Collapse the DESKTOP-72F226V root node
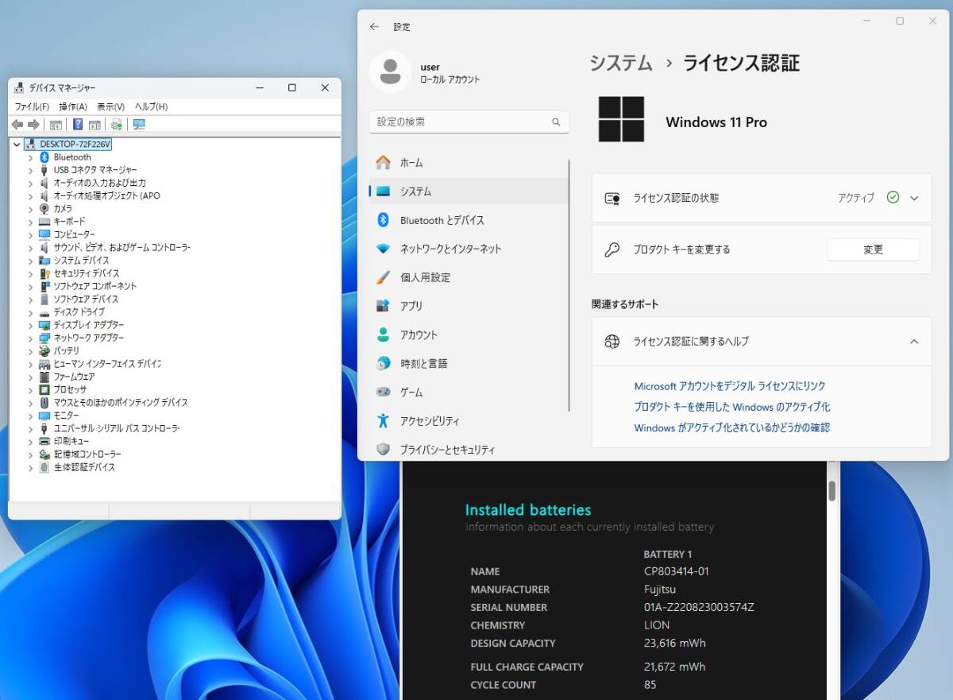The height and width of the screenshot is (700, 953). (x=17, y=145)
